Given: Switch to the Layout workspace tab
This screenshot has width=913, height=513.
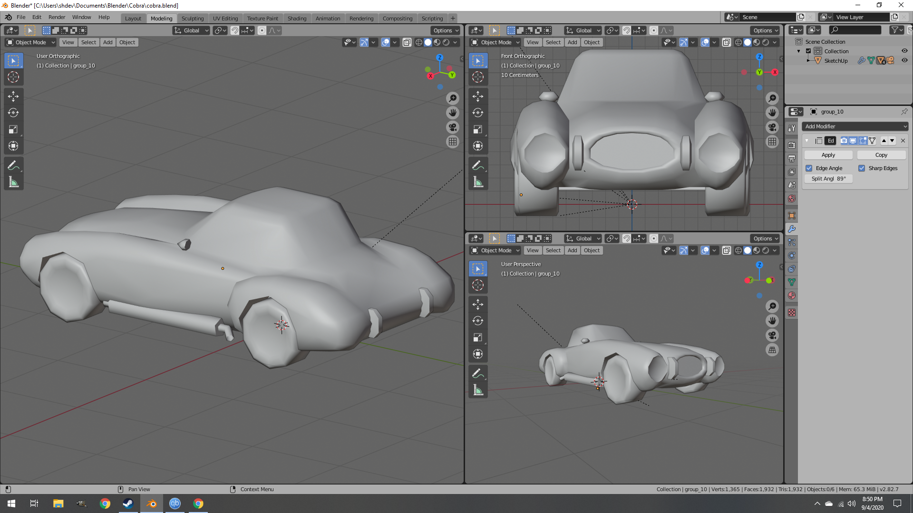Looking at the screenshot, I should tap(133, 19).
